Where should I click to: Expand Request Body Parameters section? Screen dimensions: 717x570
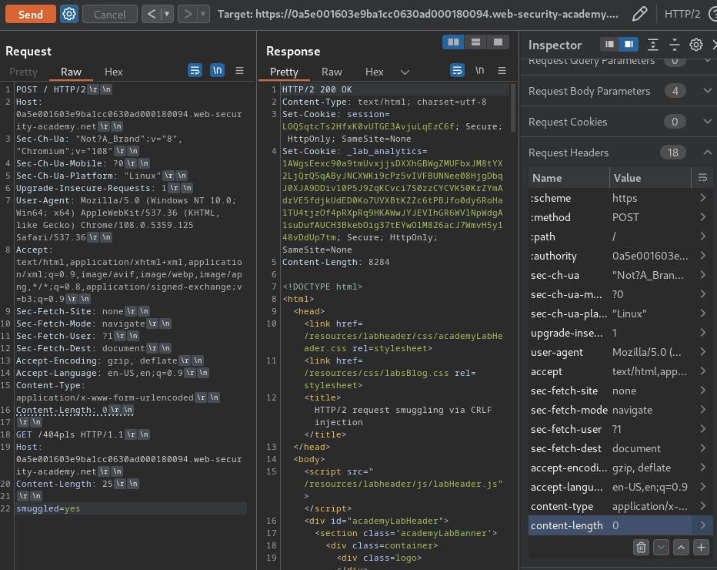(708, 91)
